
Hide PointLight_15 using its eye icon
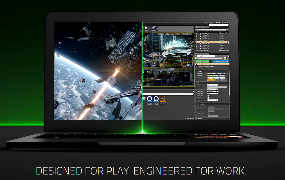point(196,37)
